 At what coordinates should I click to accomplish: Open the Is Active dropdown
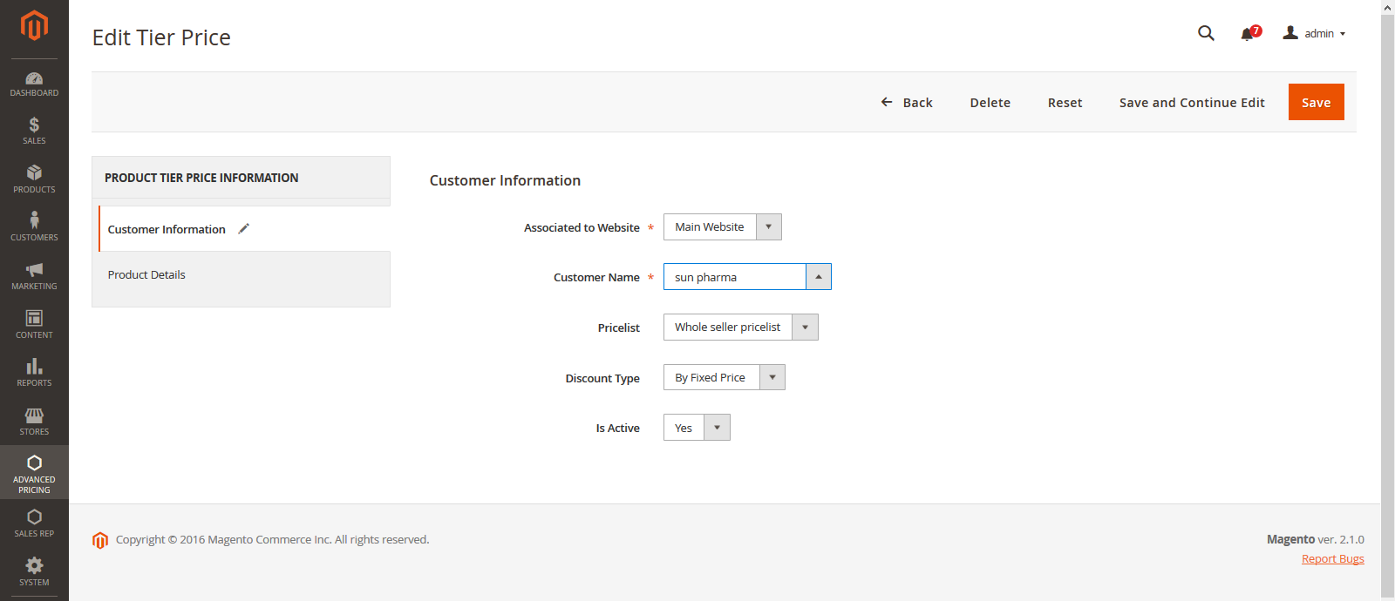tap(697, 428)
